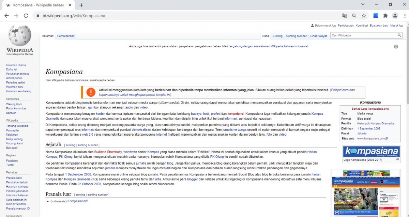
Task: Switch to the Pembicaraan tab
Action: (x=66, y=36)
